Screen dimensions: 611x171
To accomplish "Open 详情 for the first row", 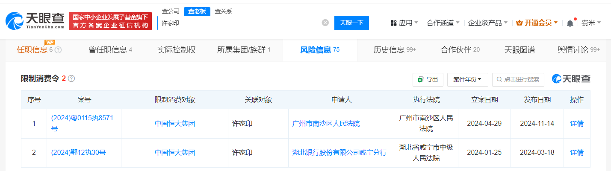I will 577,123.
